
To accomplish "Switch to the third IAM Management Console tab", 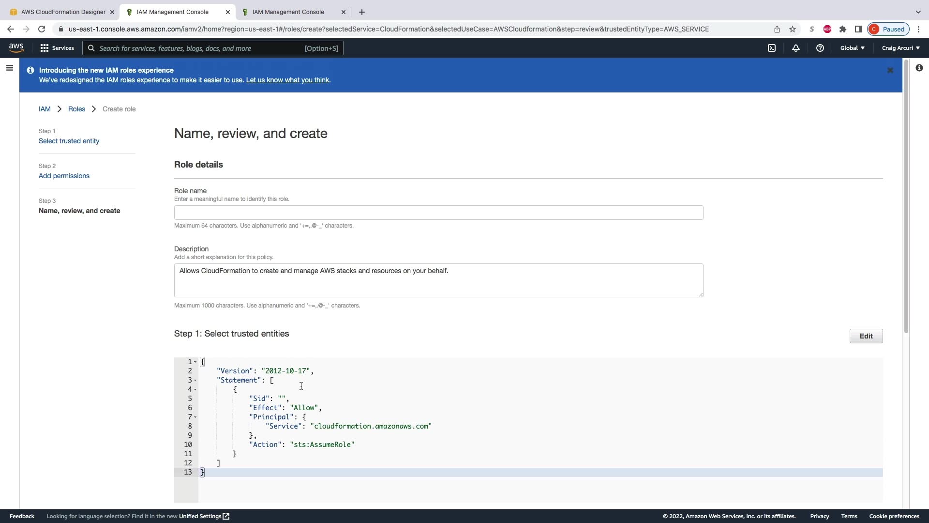I will tap(288, 12).
